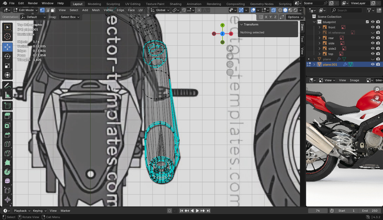Collapse the blueprint collection
The height and width of the screenshot is (220, 383).
tap(314, 22)
